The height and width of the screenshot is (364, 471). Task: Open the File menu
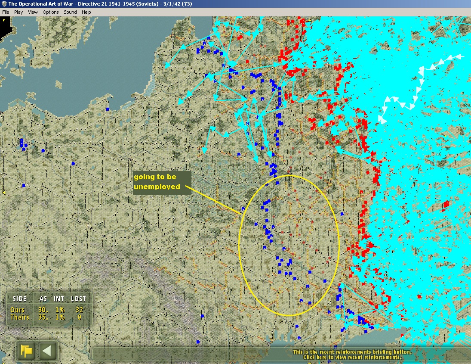coord(6,12)
